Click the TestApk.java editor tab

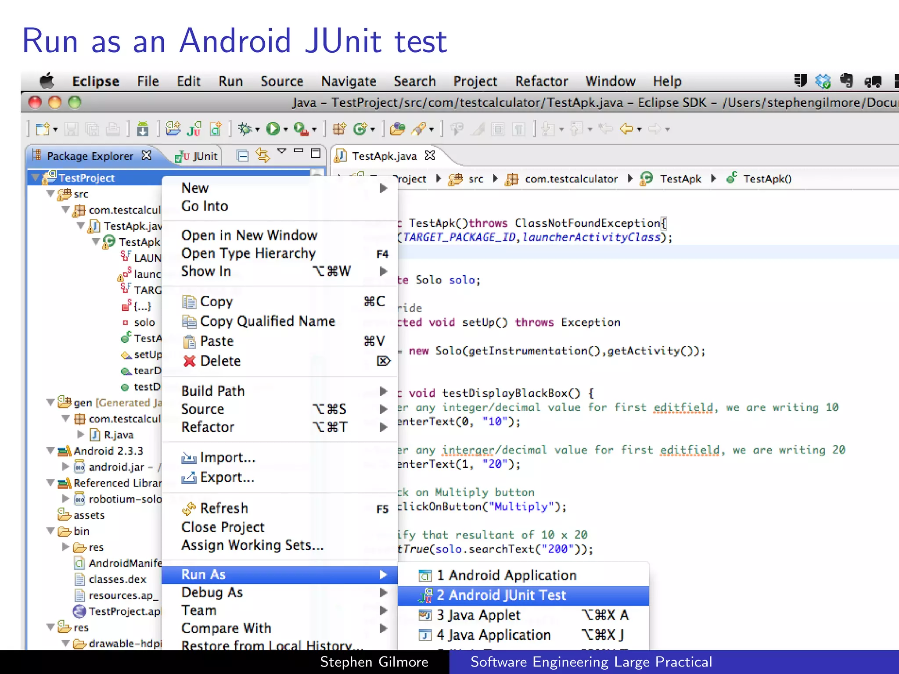(384, 156)
